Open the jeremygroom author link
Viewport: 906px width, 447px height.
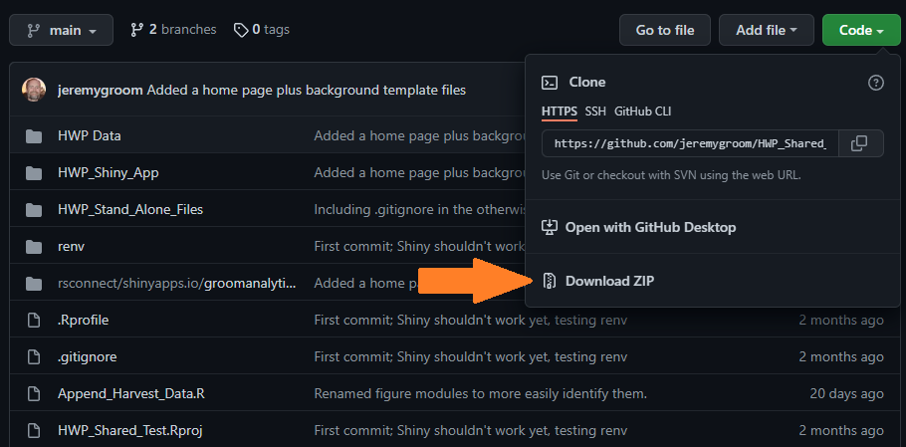pos(101,90)
